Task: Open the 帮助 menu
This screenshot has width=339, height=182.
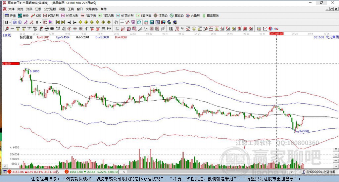Action: 104,9
